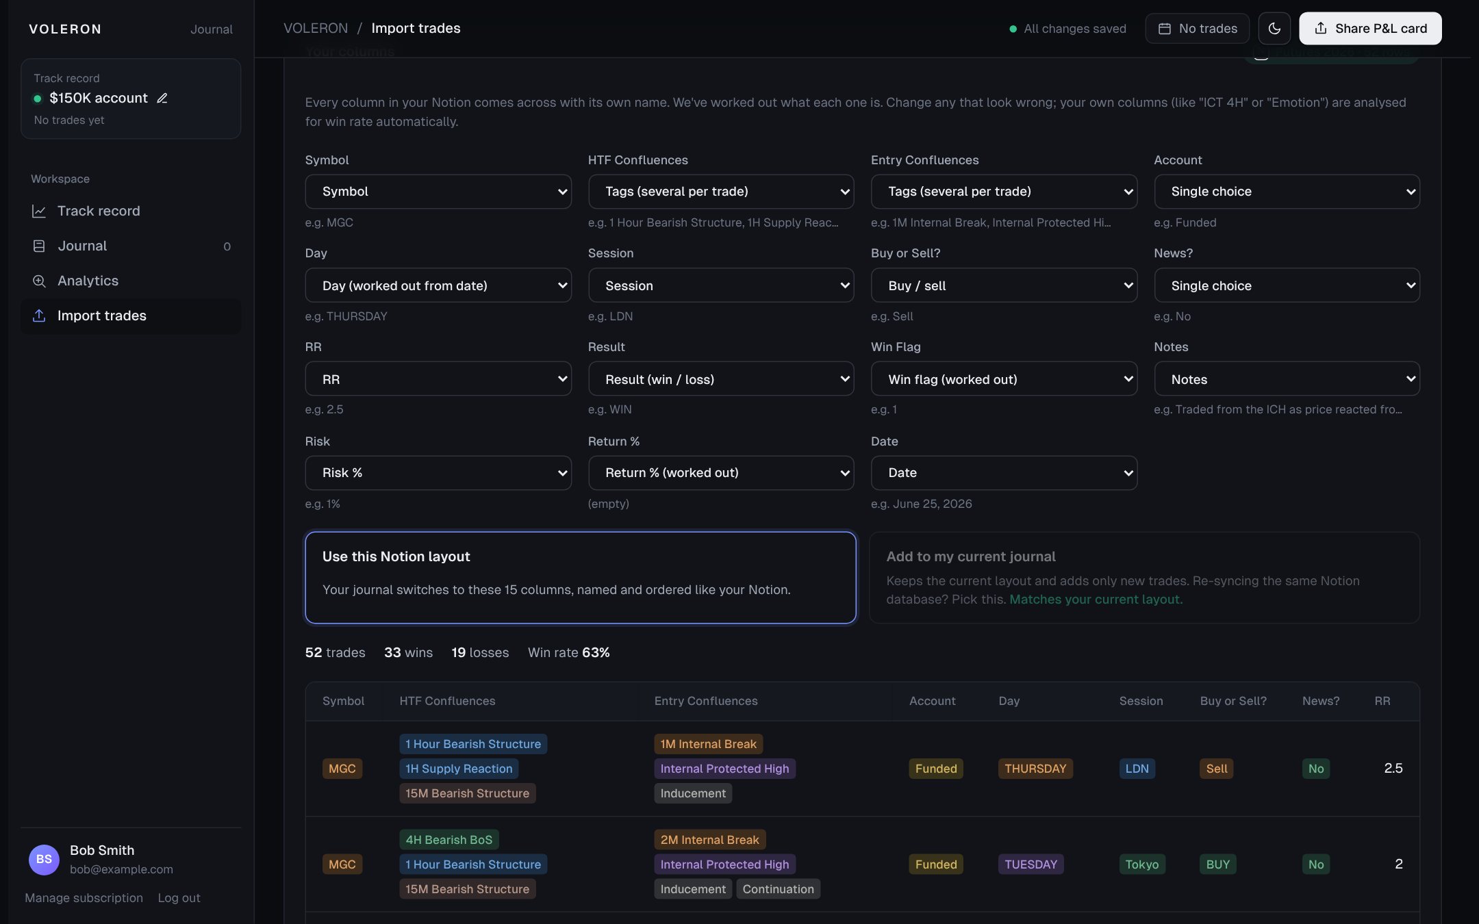
Task: Click the Journal mode label beside VOLERON
Action: 211,29
